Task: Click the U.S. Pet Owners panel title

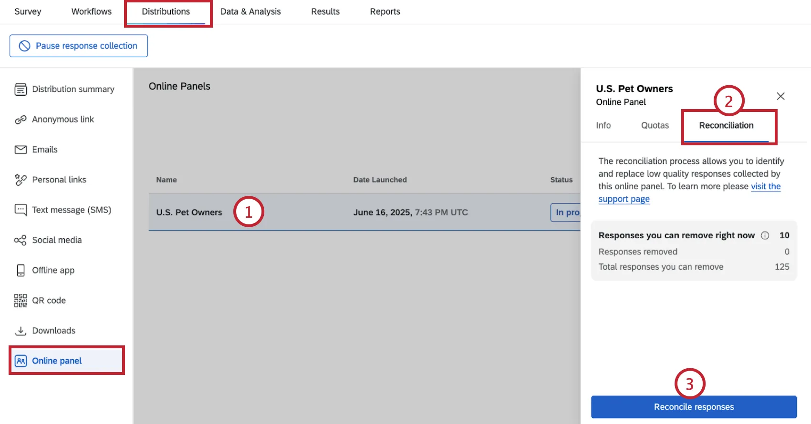Action: [x=634, y=89]
